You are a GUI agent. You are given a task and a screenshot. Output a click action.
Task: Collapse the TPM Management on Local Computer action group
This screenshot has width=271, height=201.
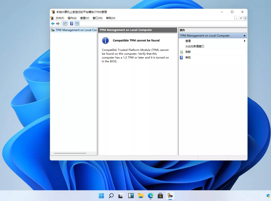244,35
